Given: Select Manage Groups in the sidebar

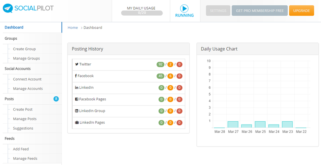Looking at the screenshot, I should [x=26, y=58].
